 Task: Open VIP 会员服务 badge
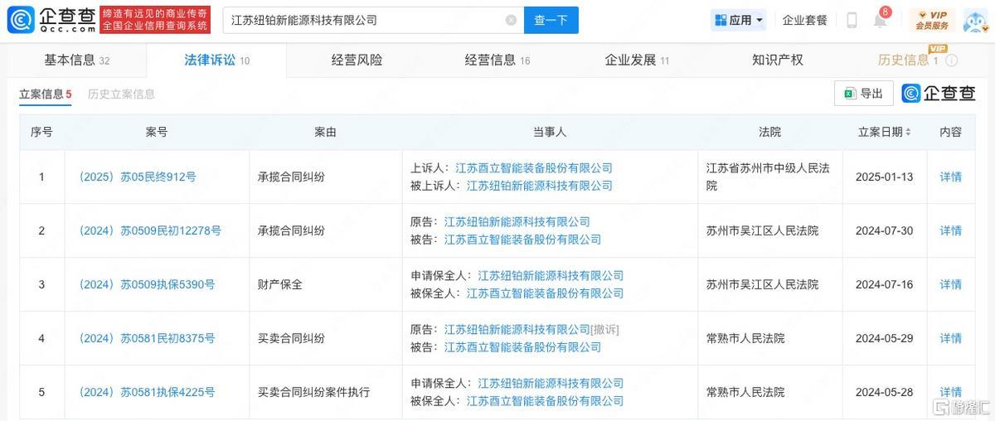coord(932,20)
